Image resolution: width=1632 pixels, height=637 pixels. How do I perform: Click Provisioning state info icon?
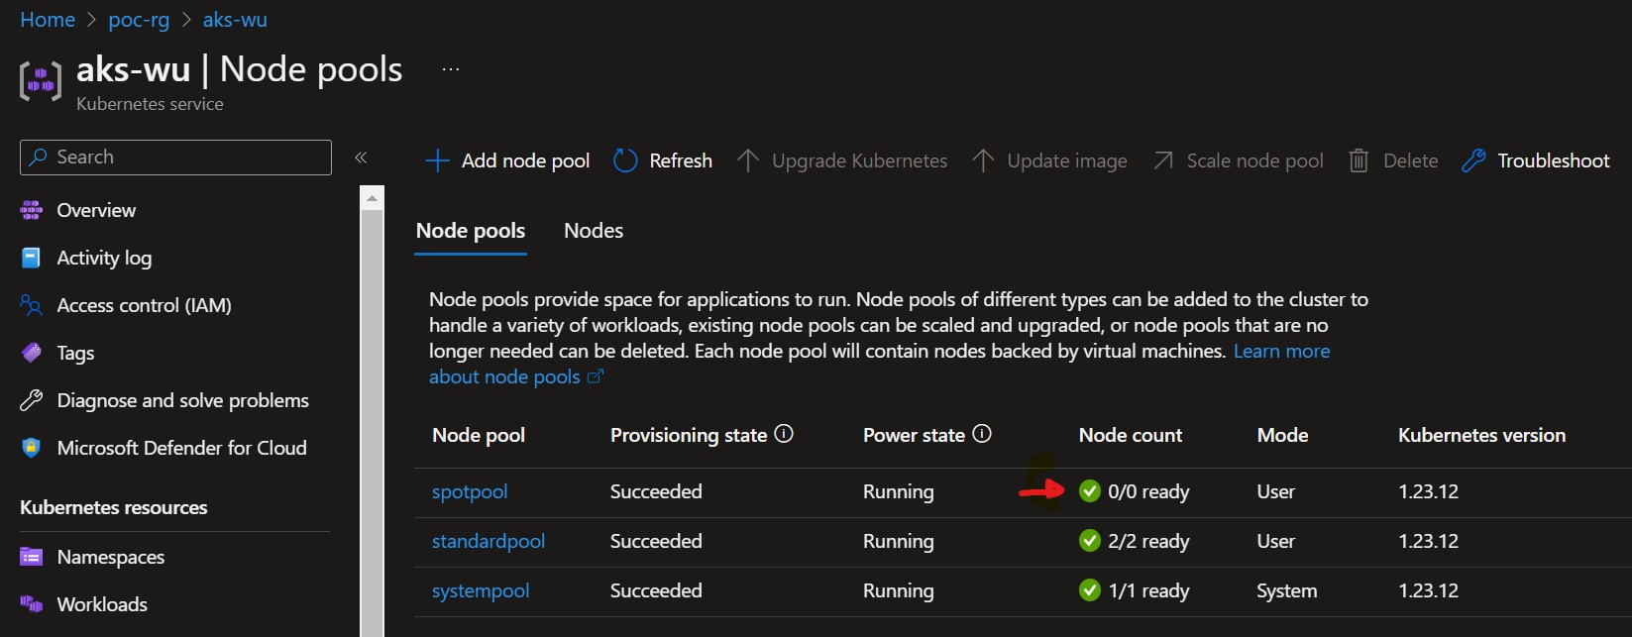coord(784,434)
